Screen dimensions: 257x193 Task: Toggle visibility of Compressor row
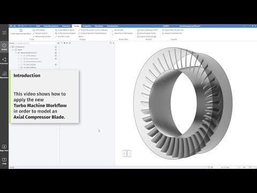(x=56, y=47)
